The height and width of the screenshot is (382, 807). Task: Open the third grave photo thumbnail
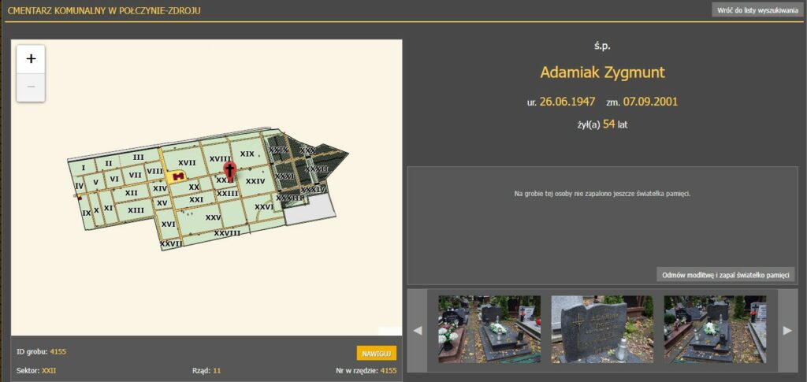click(715, 329)
